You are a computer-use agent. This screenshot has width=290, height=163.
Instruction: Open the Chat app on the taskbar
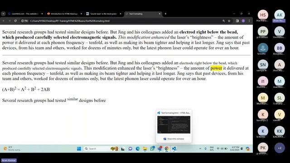(x=130, y=149)
